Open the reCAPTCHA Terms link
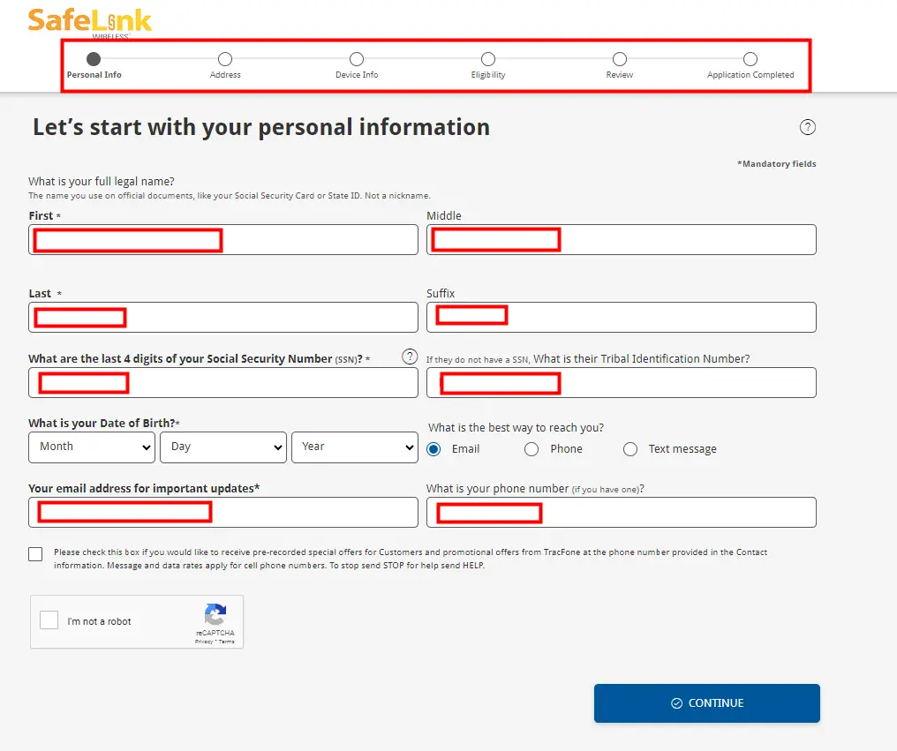The width and height of the screenshot is (897, 751). pyautogui.click(x=227, y=642)
